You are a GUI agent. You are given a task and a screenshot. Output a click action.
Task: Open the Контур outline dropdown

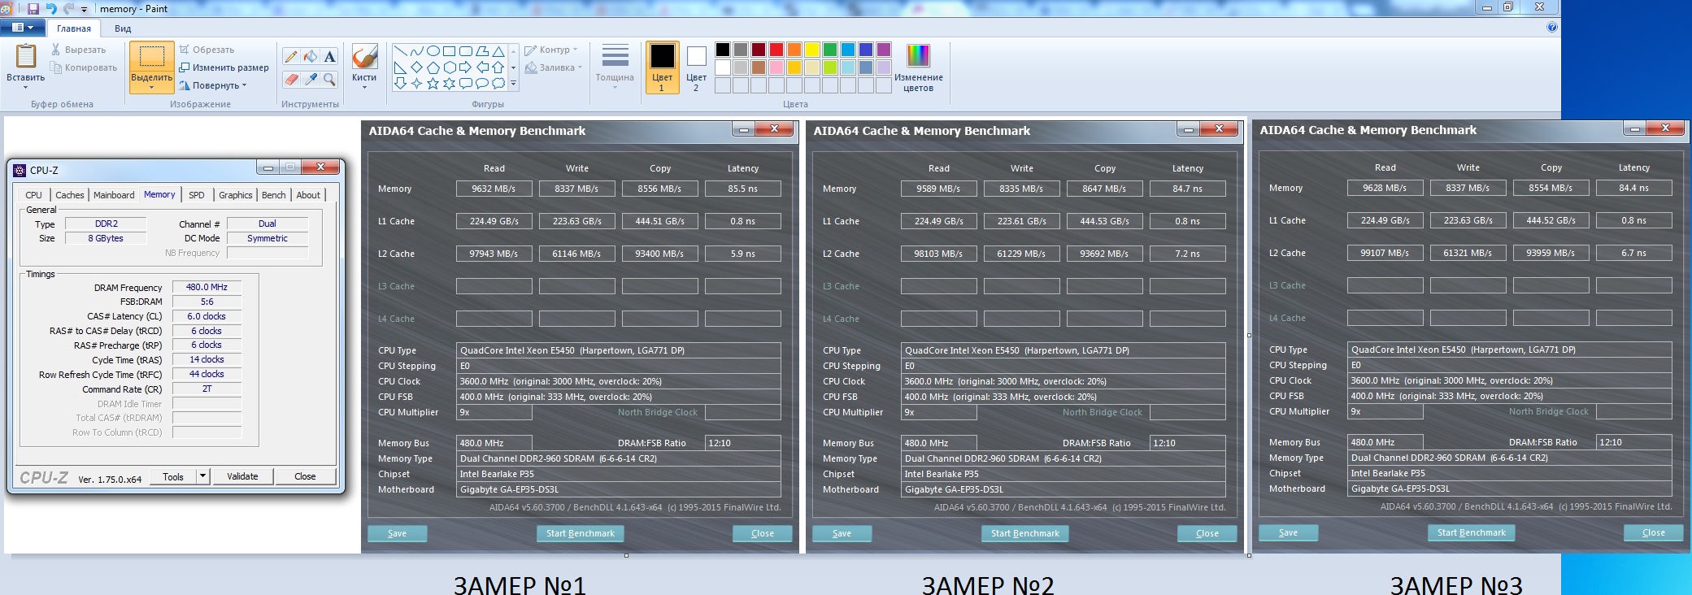pyautogui.click(x=551, y=50)
